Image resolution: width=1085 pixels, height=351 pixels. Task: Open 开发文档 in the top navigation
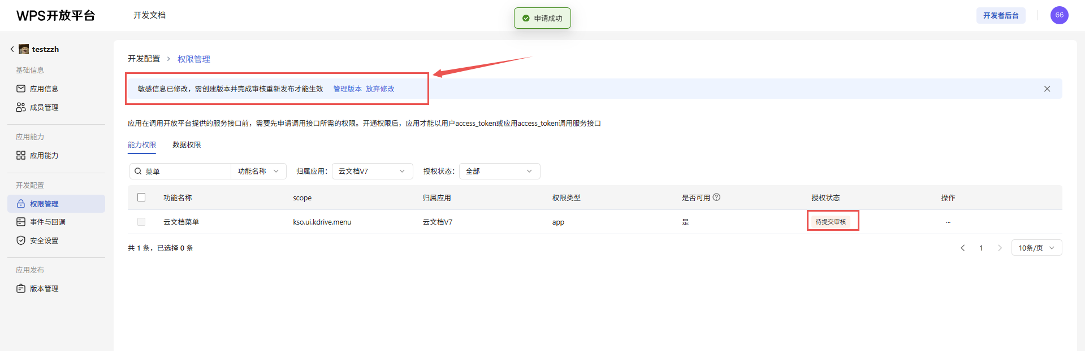pos(149,15)
